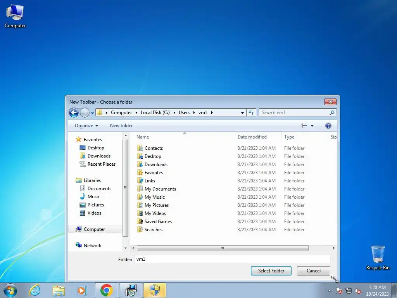The width and height of the screenshot is (397, 298).
Task: Select the Searches folder
Action: 154,230
